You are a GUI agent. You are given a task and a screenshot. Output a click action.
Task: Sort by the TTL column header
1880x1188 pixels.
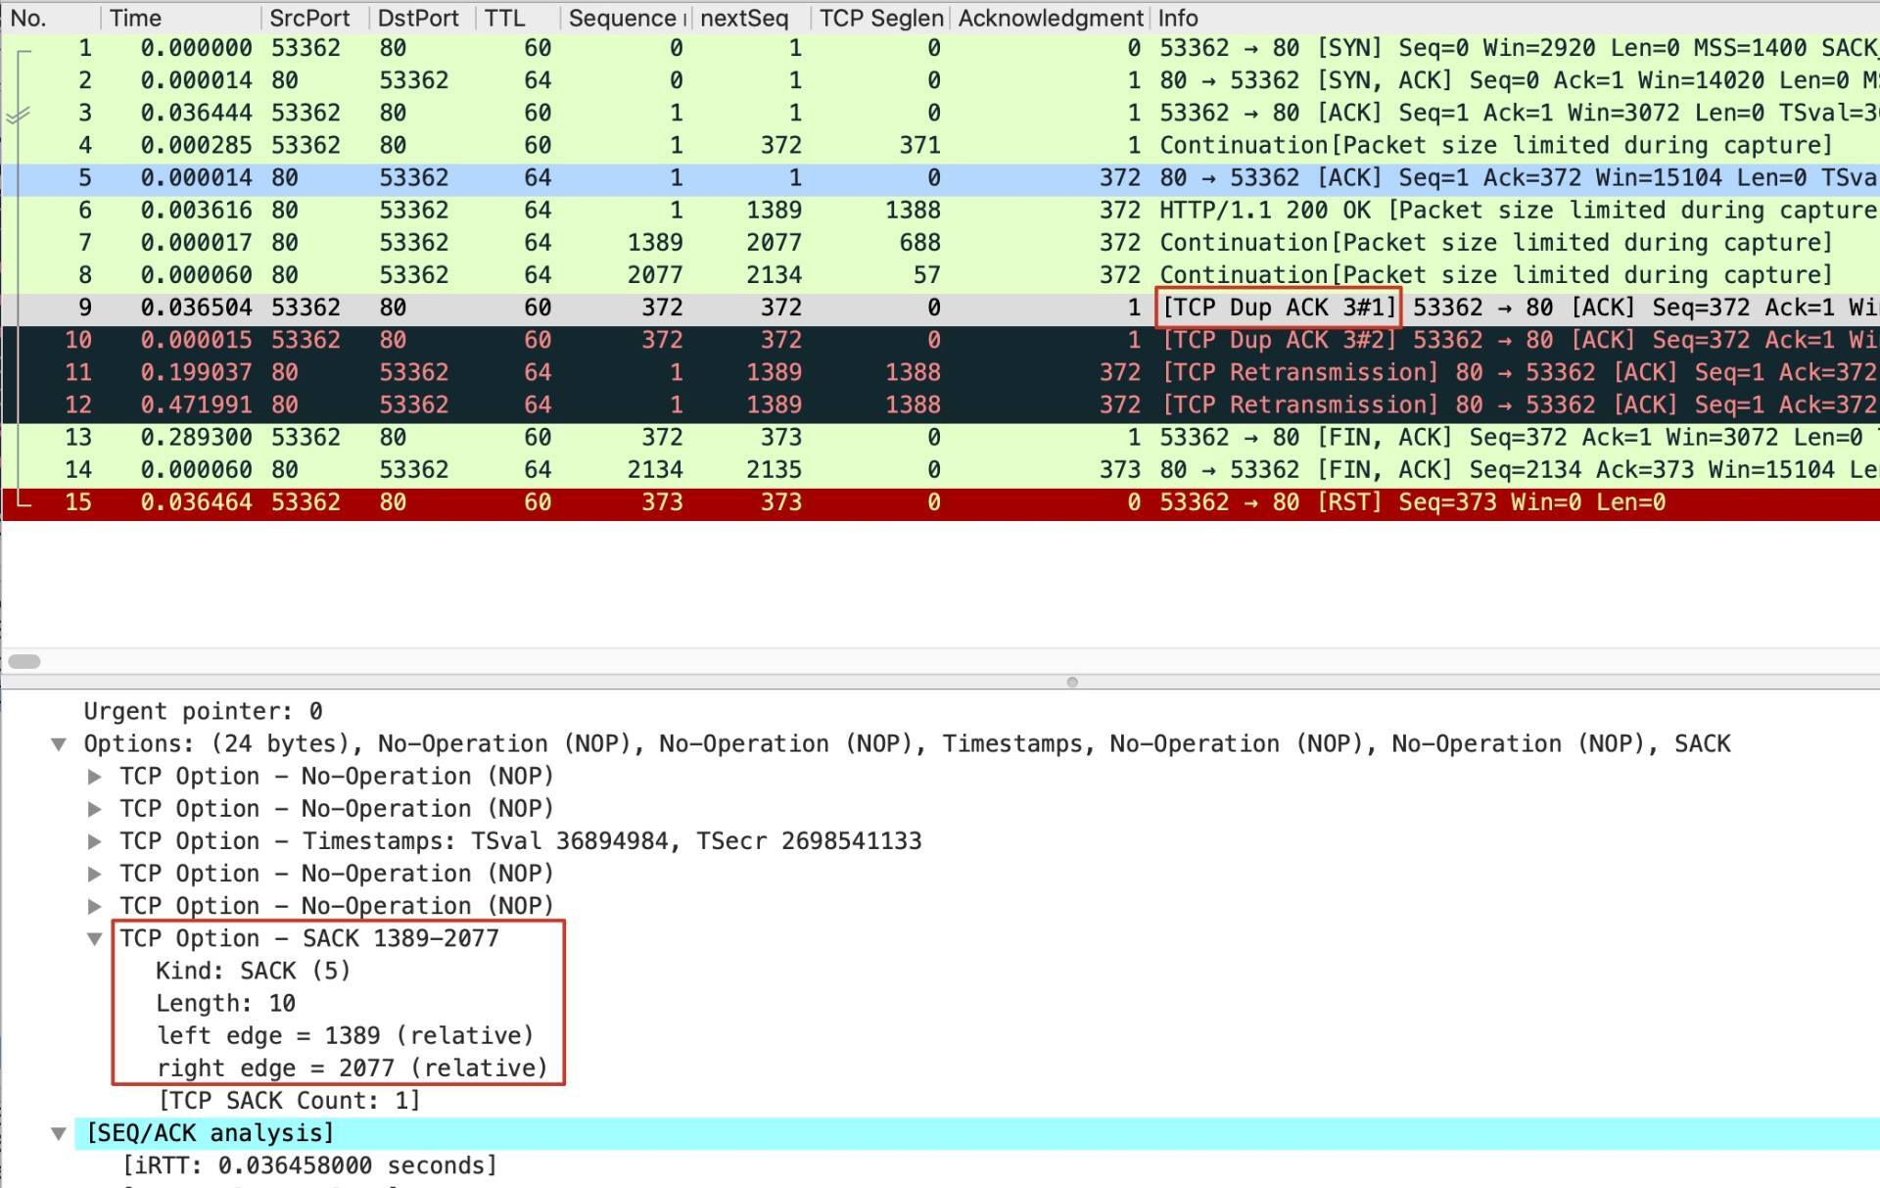(504, 18)
